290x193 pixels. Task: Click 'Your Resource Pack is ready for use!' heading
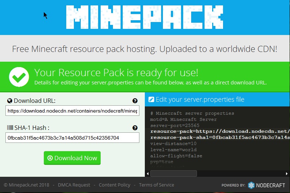click(116, 73)
